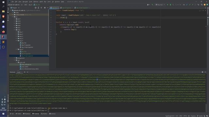The width and height of the screenshot is (209, 117).
Task: Open the Profiler tool window
Action: [44, 114]
